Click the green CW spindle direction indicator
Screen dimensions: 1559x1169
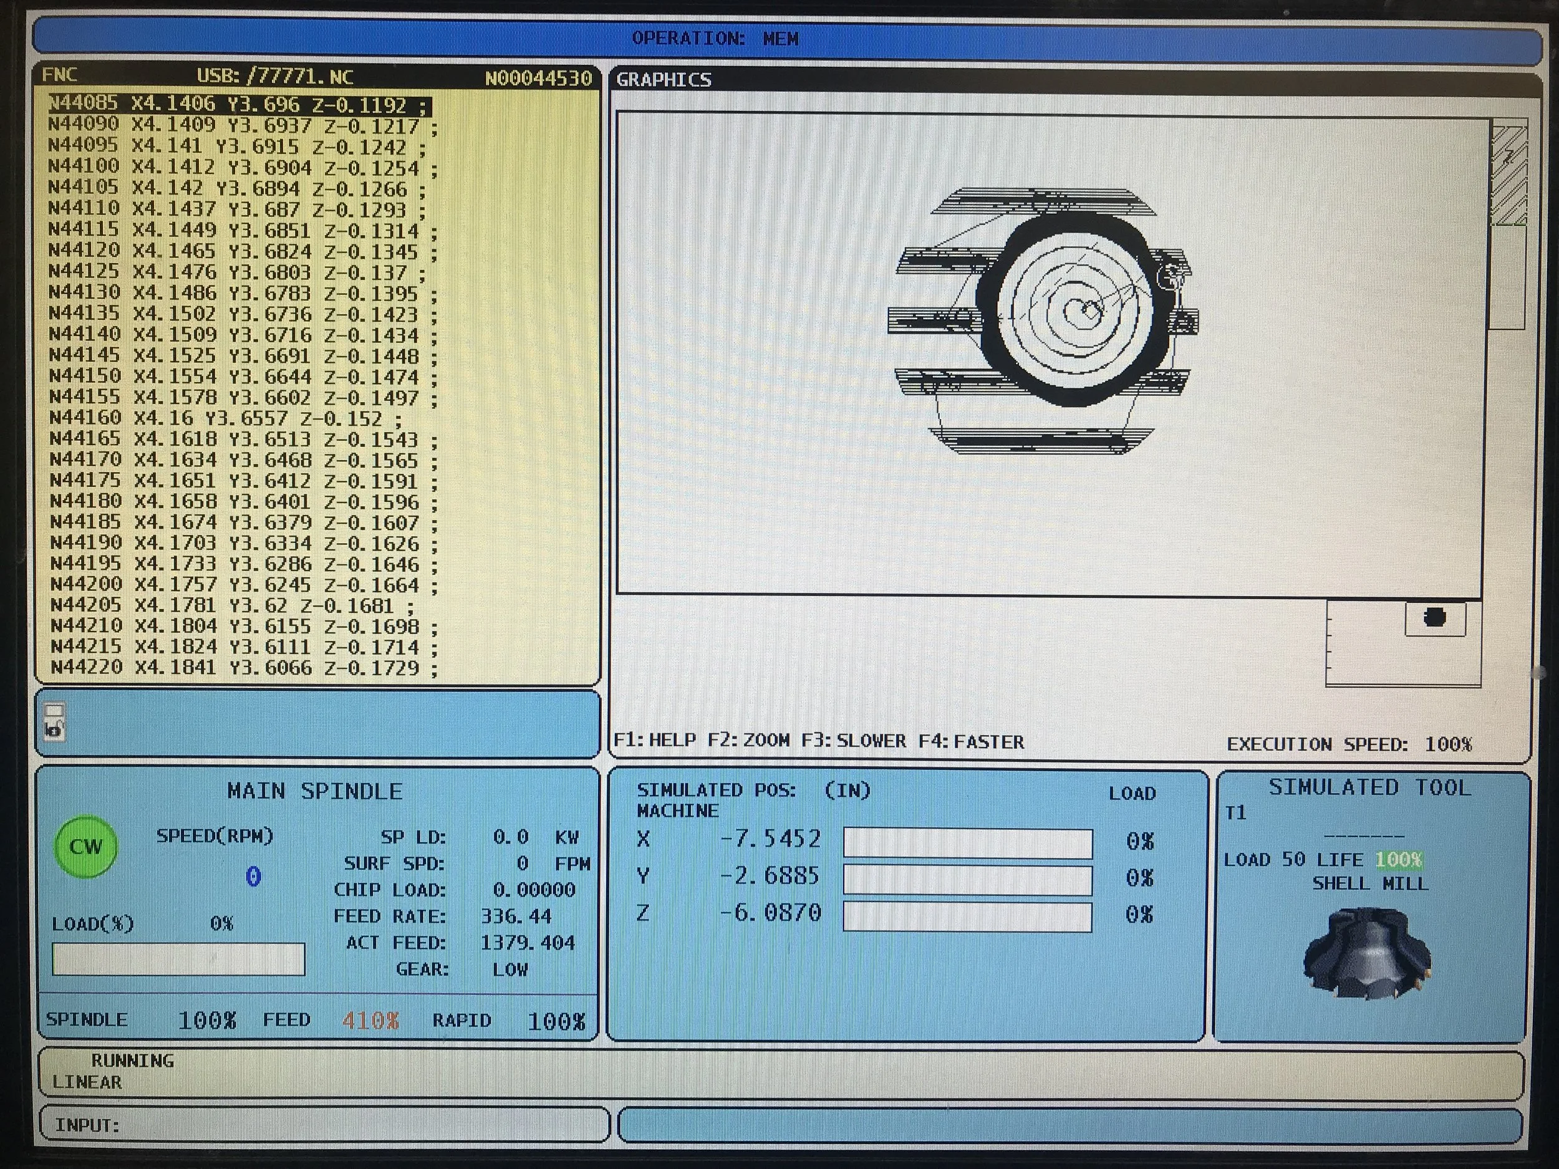click(85, 846)
